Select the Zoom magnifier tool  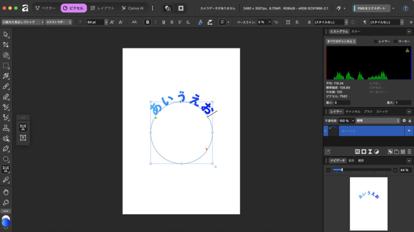click(6, 202)
